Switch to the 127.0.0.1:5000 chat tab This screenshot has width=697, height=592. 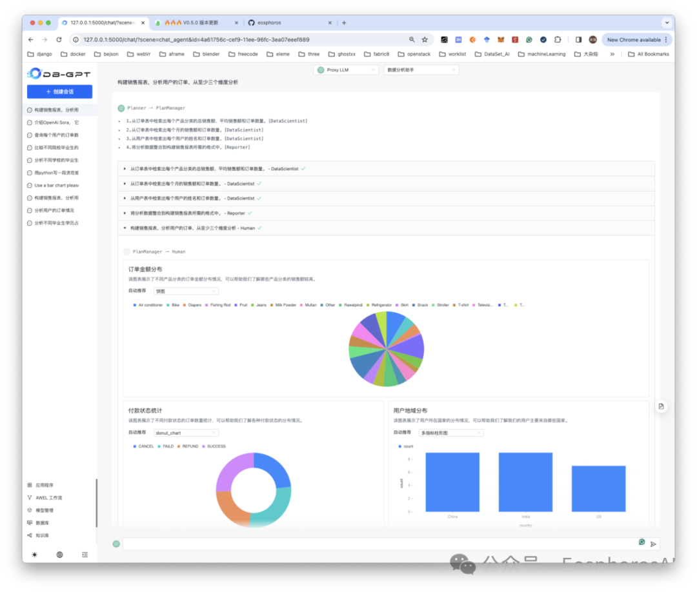click(102, 23)
